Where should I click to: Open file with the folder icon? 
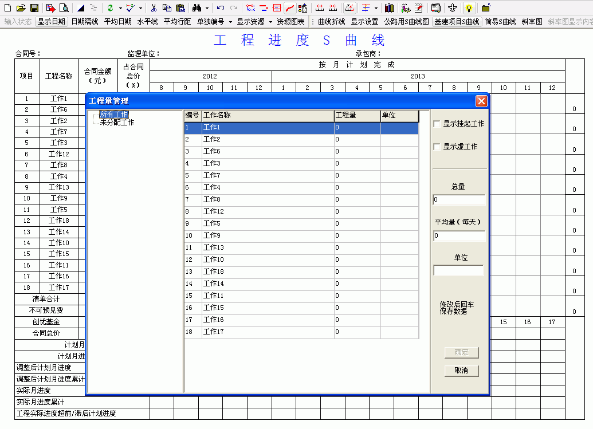[x=21, y=8]
